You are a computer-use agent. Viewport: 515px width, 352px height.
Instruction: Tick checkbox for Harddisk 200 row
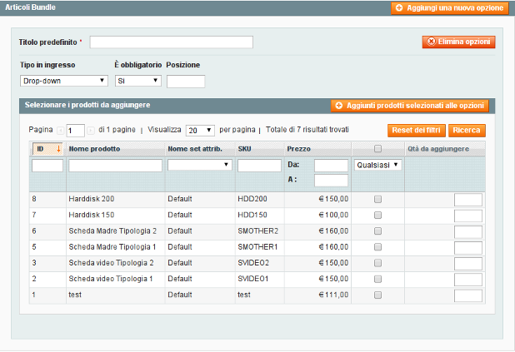tap(377, 199)
